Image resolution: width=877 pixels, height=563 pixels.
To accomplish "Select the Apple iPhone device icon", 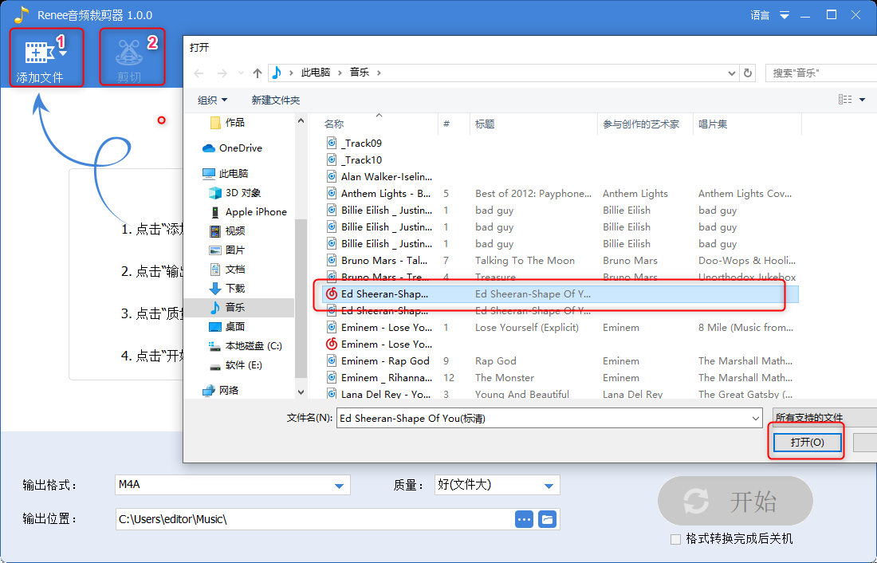I will coord(214,212).
